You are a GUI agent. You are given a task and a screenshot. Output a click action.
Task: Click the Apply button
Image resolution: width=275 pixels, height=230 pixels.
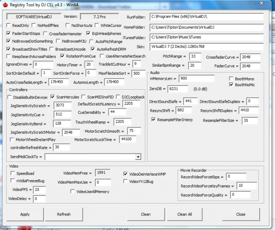(25, 214)
